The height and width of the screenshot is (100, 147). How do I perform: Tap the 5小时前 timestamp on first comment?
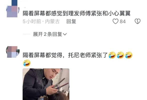(x=32, y=21)
